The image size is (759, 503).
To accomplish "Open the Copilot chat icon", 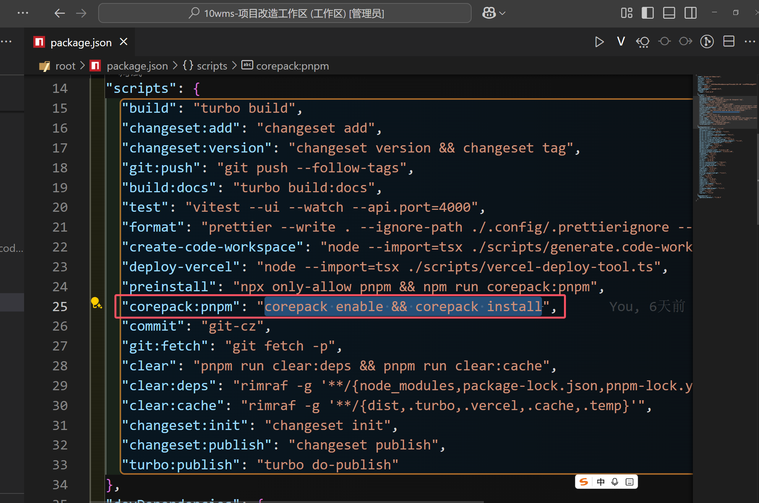I will (x=489, y=13).
